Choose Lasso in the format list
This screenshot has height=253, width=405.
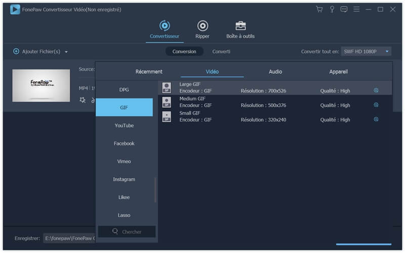pyautogui.click(x=124, y=215)
